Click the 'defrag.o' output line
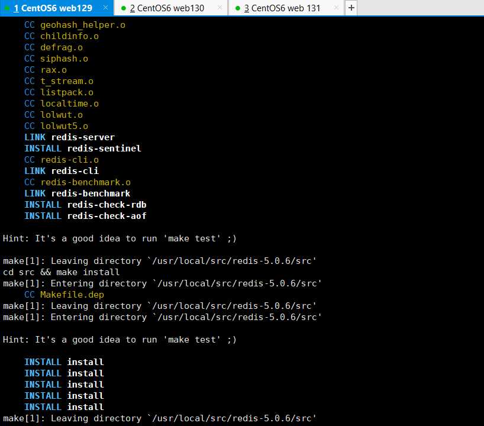The image size is (484, 426). click(54, 47)
